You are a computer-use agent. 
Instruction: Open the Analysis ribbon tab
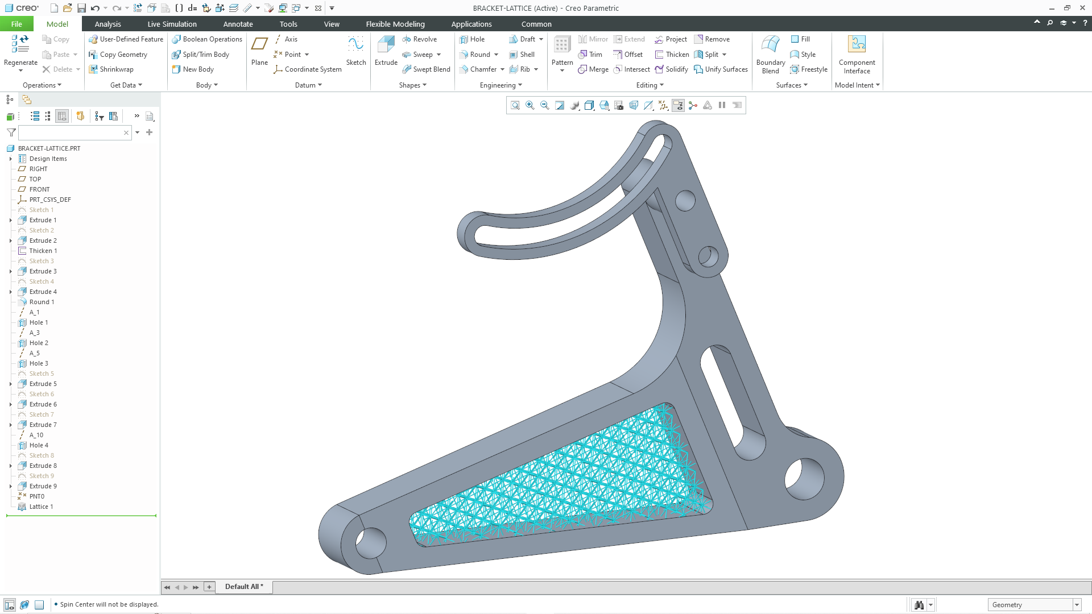click(107, 24)
